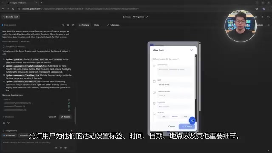Click the assistant chat panel scrollbar
Screen dimensions: 272x153
pos(75,116)
